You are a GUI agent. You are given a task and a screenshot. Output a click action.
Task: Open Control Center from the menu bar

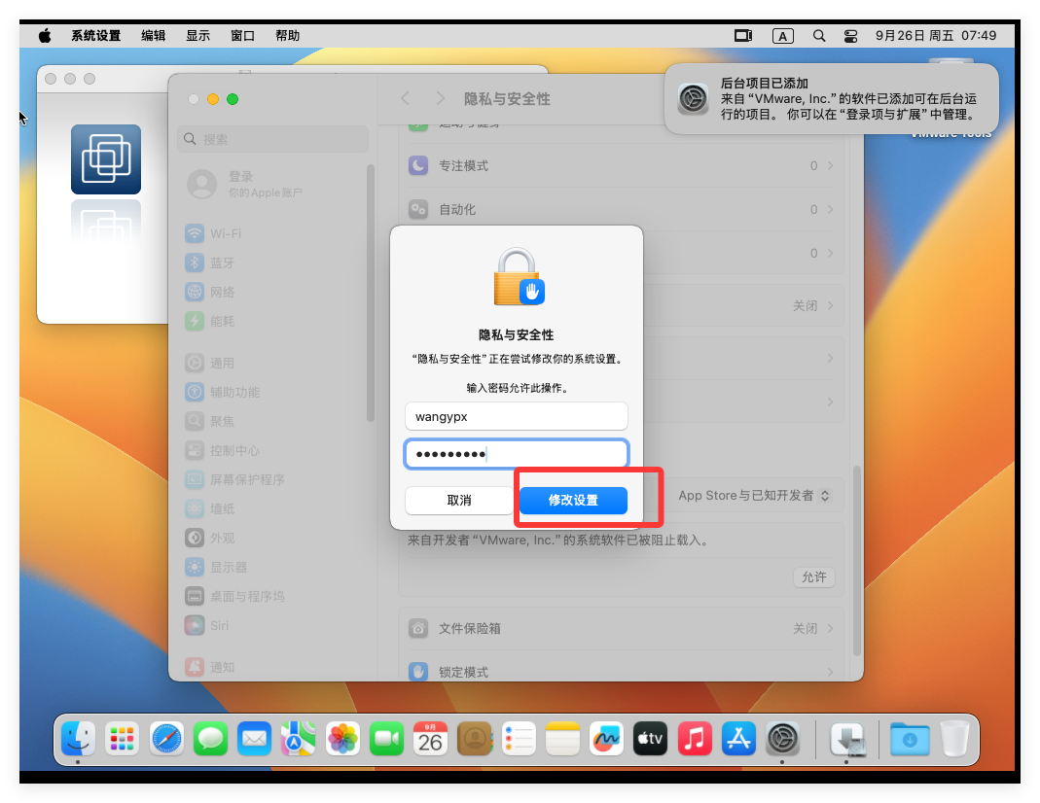(850, 36)
